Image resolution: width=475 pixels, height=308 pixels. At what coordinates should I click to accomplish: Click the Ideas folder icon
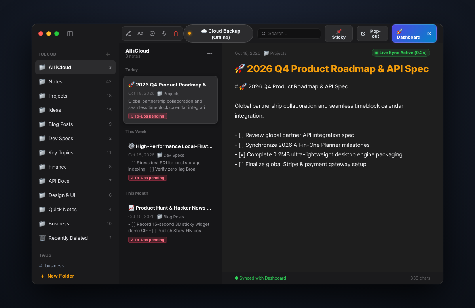tap(42, 110)
